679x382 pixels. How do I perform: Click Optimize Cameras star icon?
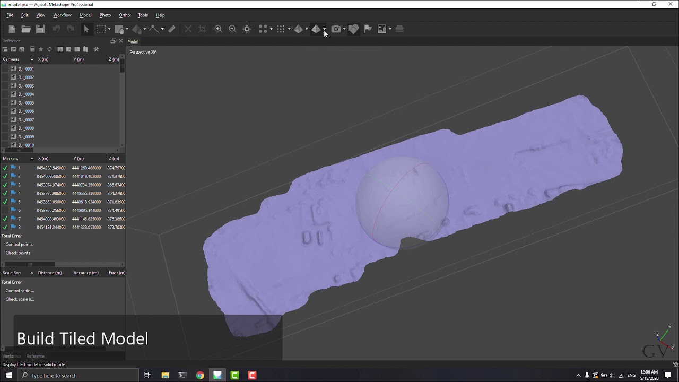pos(41,49)
